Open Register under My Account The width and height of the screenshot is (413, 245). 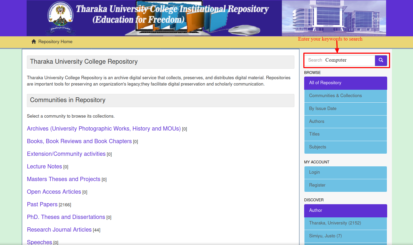(x=346, y=185)
